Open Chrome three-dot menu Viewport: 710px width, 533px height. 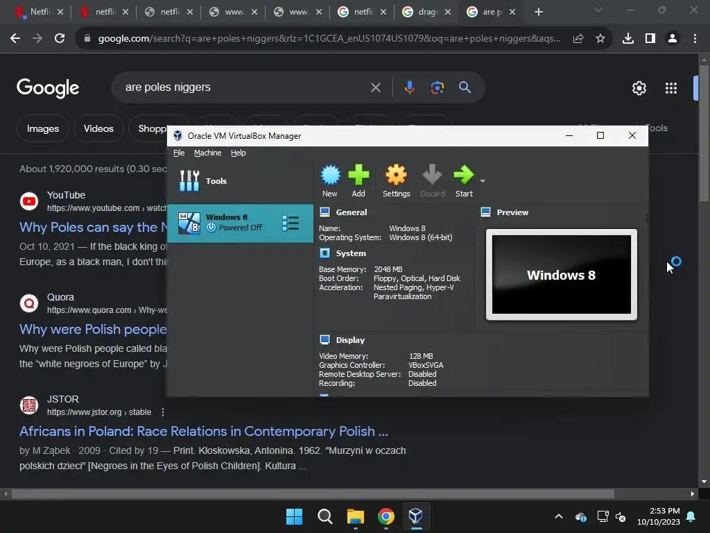[x=695, y=39]
